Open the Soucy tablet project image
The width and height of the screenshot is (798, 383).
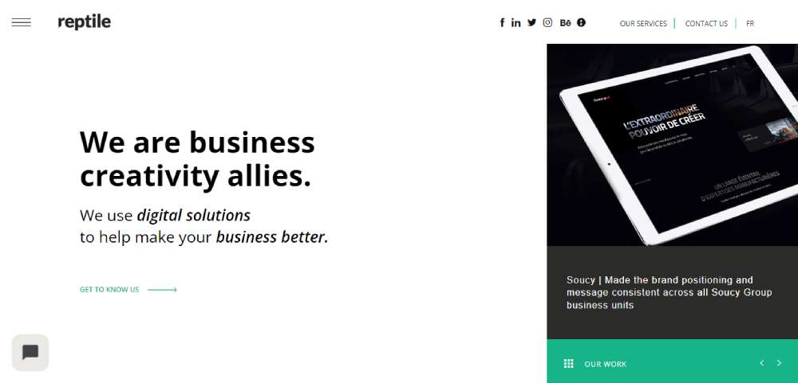tap(672, 145)
